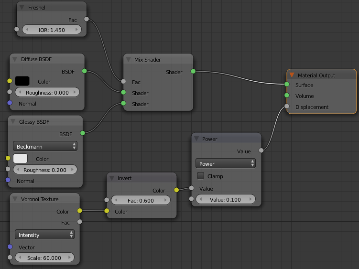Click the Fresnel IOR input socket
The height and width of the screenshot is (269, 359).
click(17, 29)
